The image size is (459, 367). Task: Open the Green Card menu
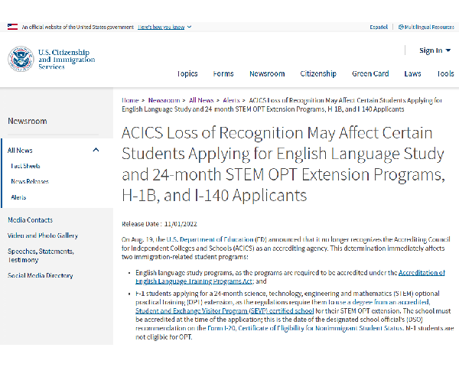pos(370,73)
